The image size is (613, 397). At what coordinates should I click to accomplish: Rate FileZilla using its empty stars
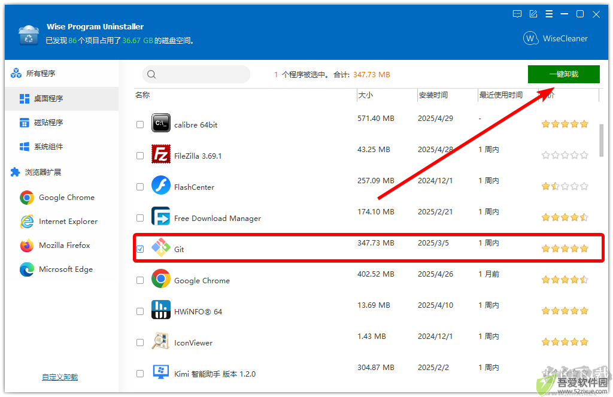[565, 155]
